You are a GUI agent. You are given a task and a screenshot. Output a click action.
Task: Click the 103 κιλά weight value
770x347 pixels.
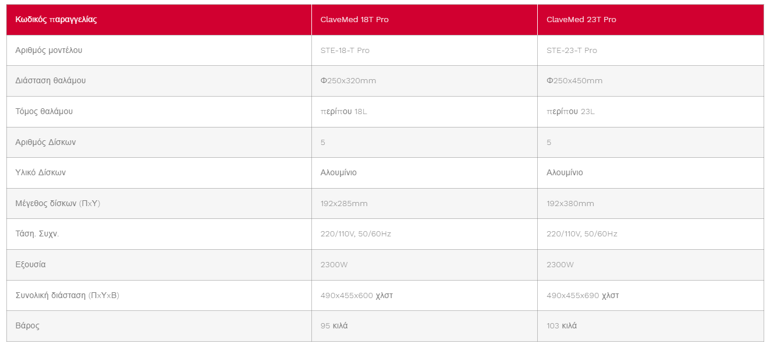[562, 326]
